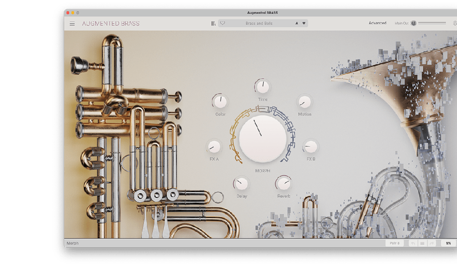Click the Time knob
This screenshot has width=457, height=266.
262,87
